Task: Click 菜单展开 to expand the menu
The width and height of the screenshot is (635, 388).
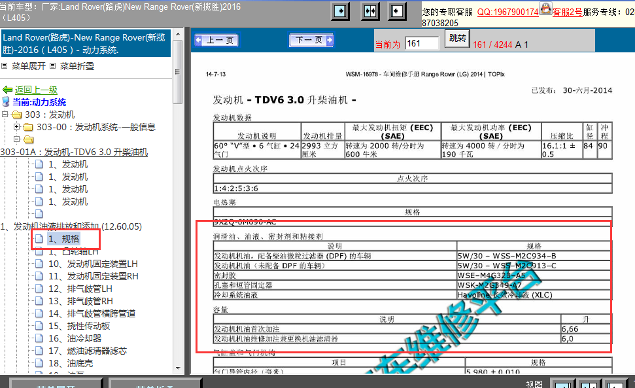Action: (x=28, y=66)
